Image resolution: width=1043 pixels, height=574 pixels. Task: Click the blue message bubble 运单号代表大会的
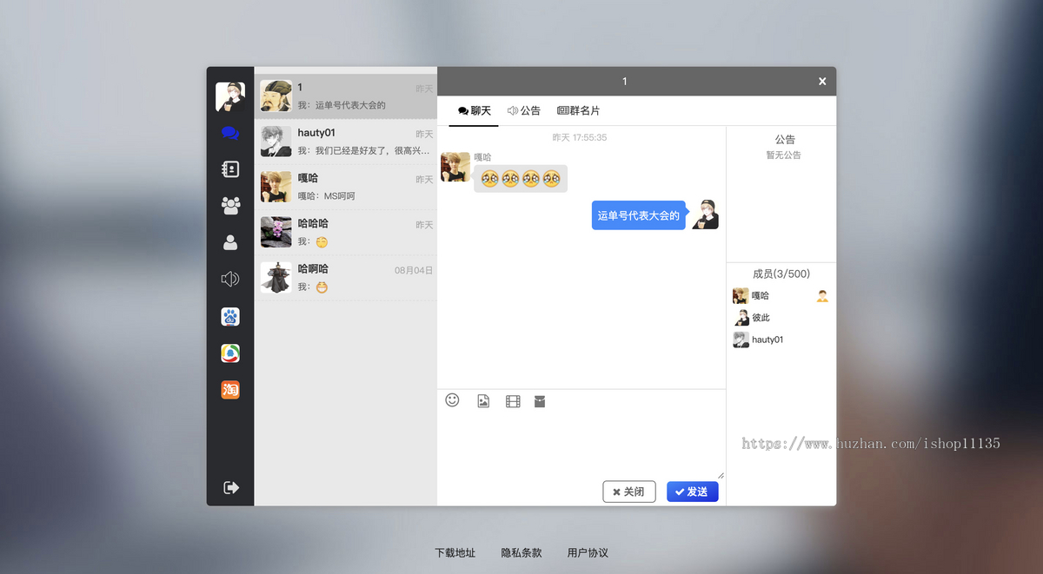tap(639, 215)
